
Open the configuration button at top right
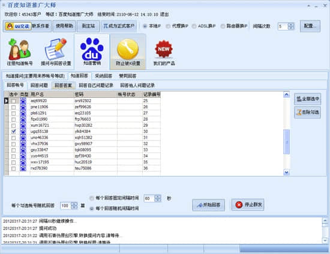(310, 26)
